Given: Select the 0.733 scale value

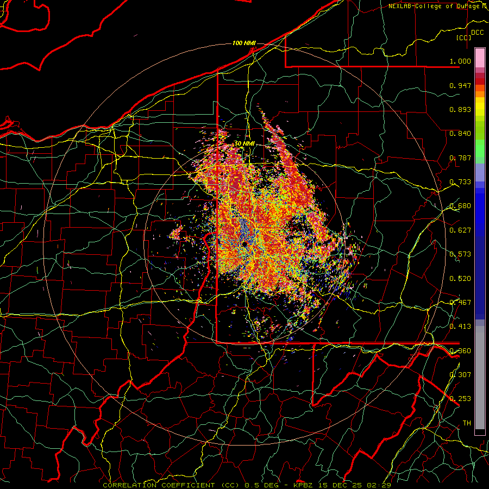Looking at the screenshot, I should [460, 182].
